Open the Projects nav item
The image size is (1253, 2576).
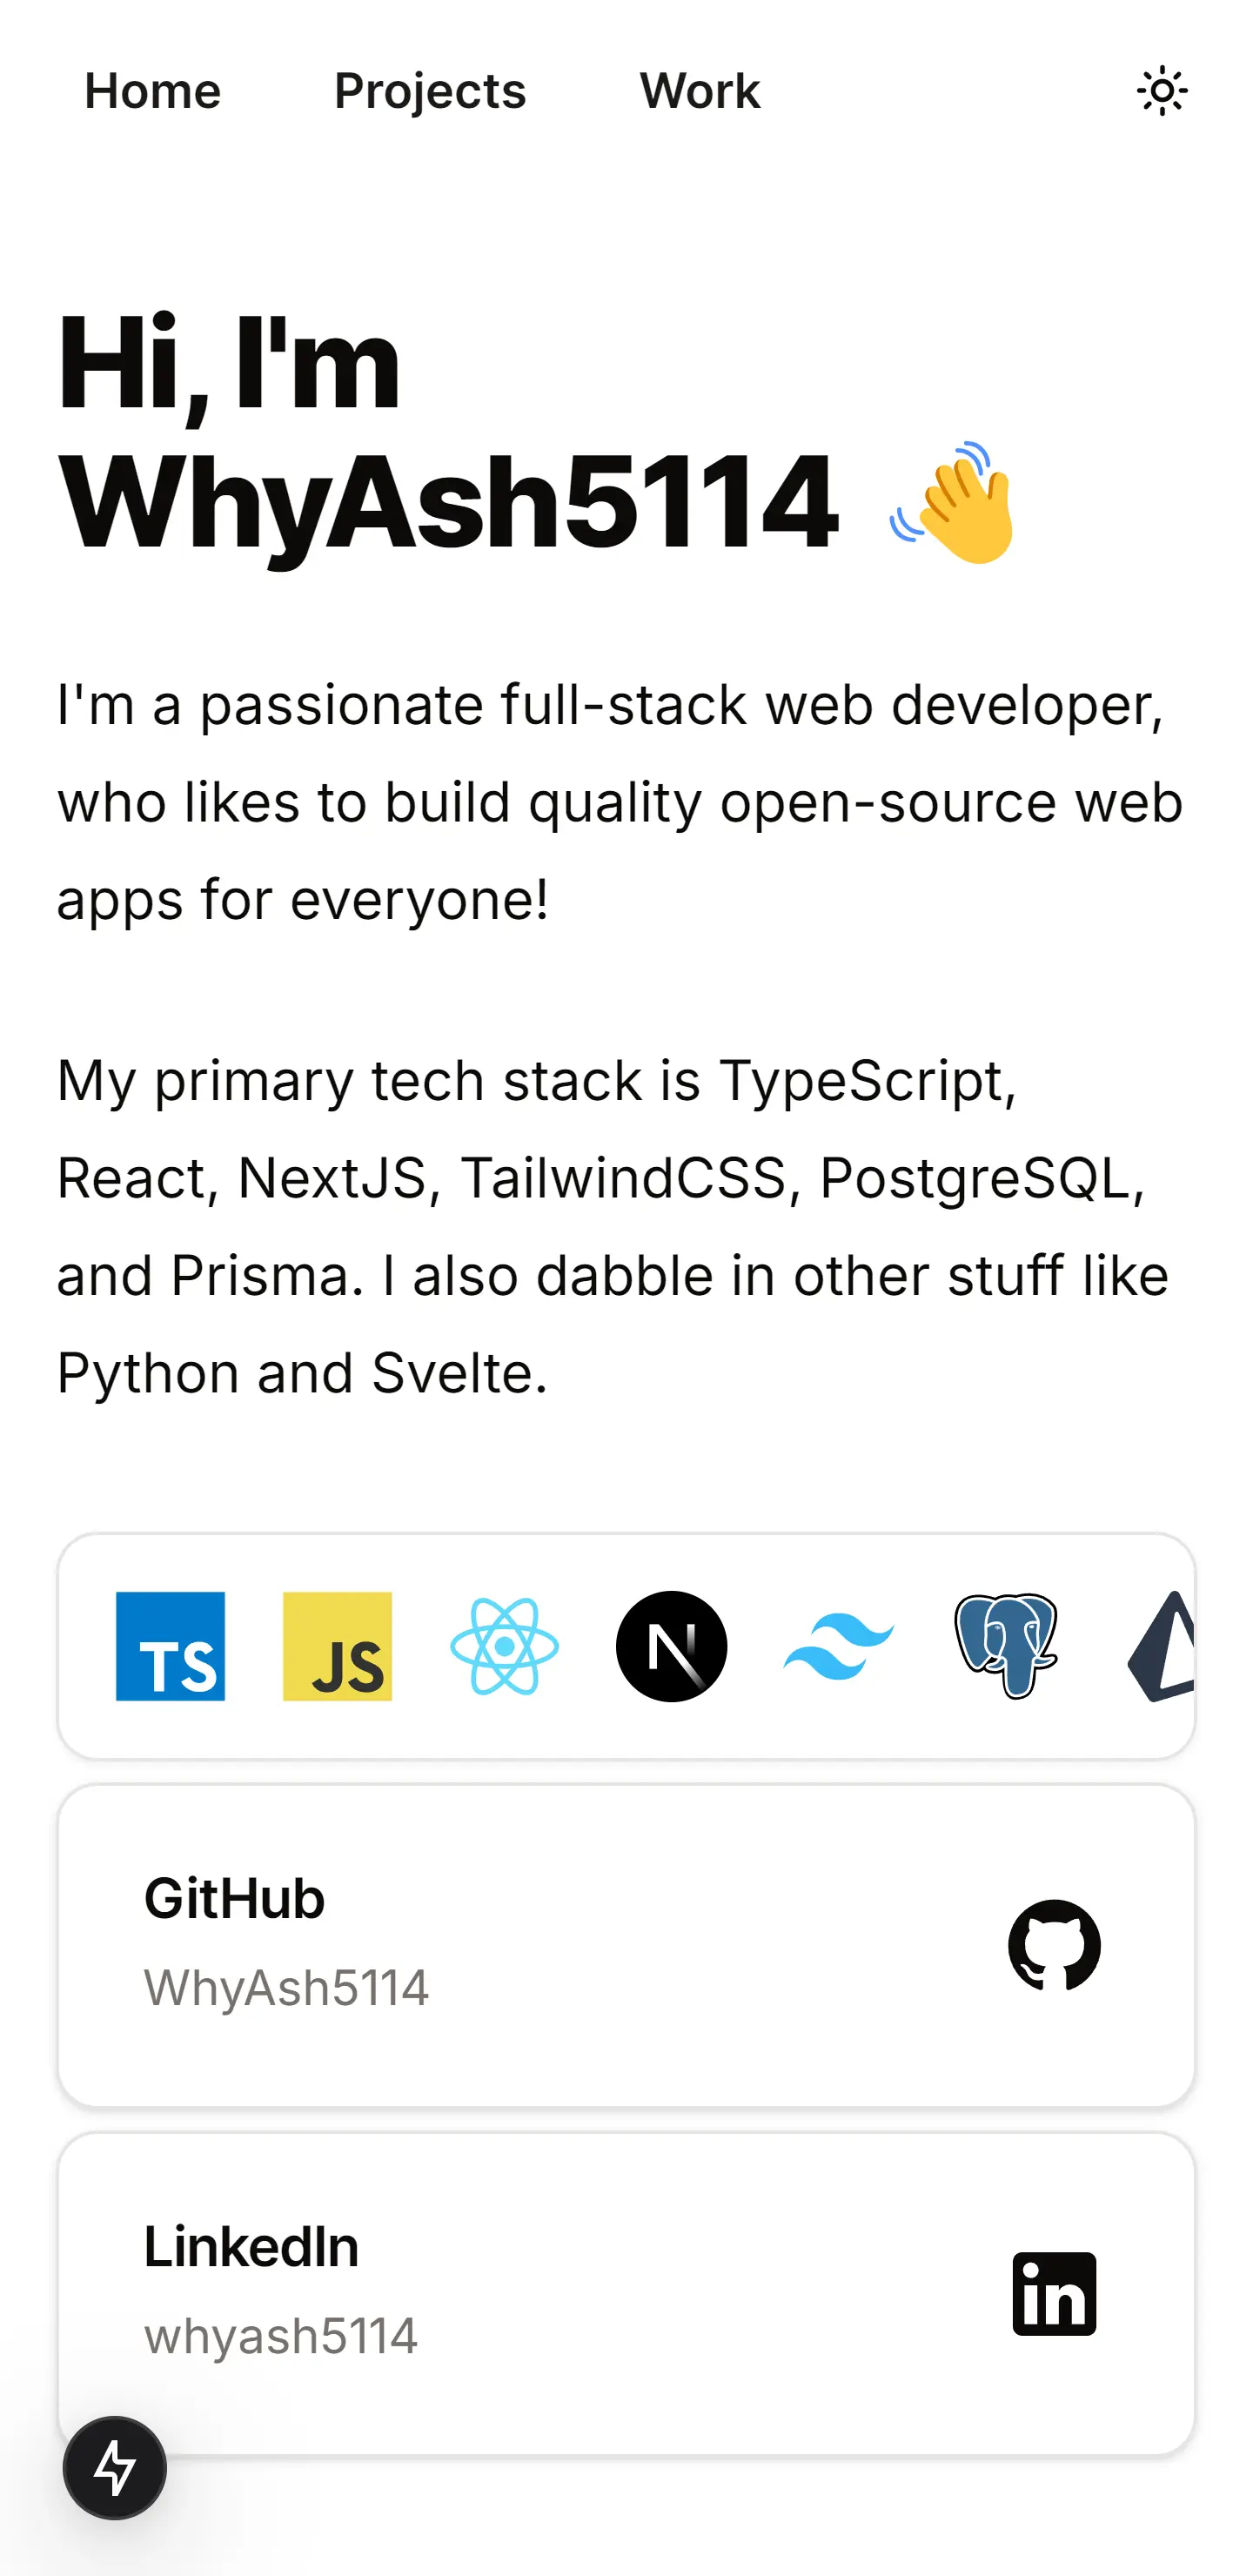430,91
